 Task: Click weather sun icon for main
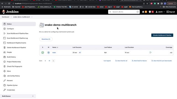tap(48, 53)
